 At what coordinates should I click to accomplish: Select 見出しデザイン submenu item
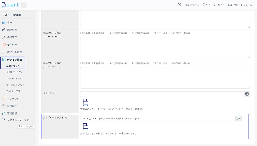pos(14,72)
